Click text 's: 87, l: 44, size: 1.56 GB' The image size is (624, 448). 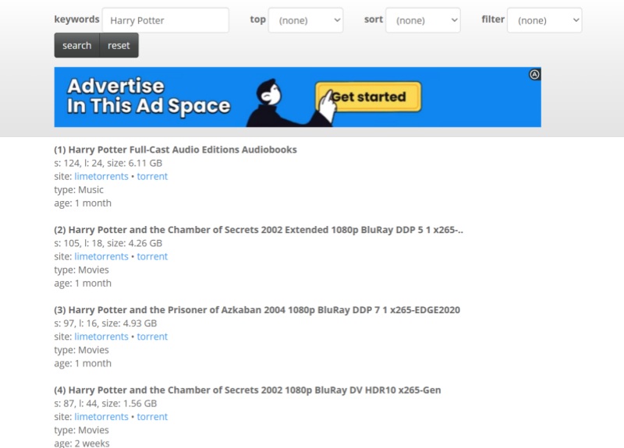pos(105,403)
